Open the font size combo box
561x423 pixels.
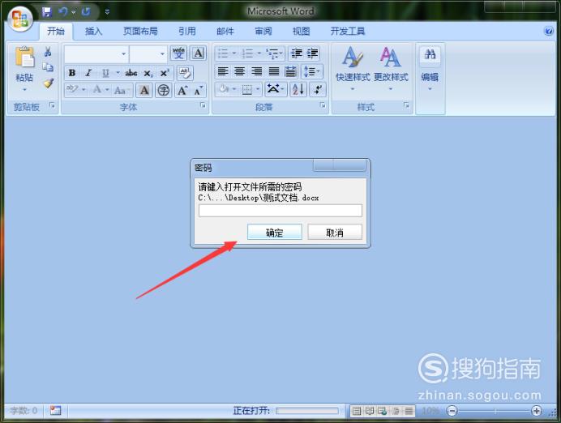149,54
